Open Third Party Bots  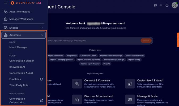19,85
